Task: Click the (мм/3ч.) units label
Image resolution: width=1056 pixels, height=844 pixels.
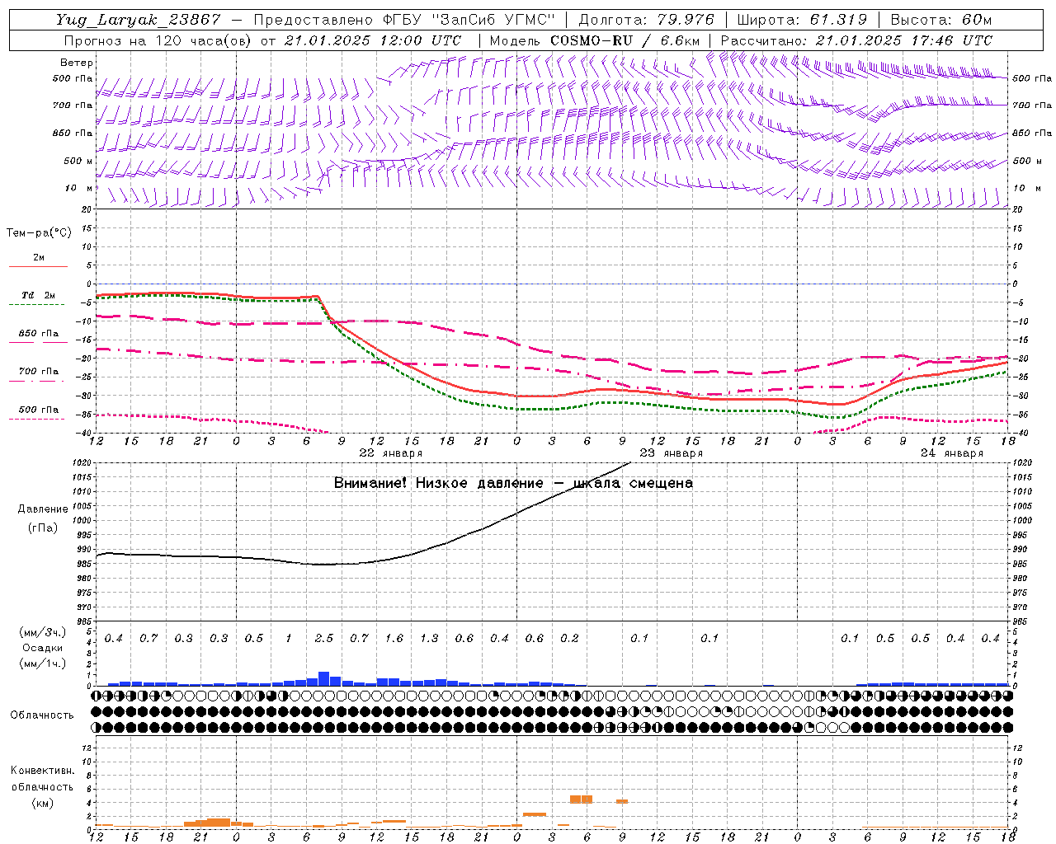Action: point(42,632)
